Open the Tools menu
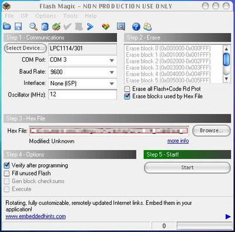The height and width of the screenshot is (232, 235). [x=70, y=16]
